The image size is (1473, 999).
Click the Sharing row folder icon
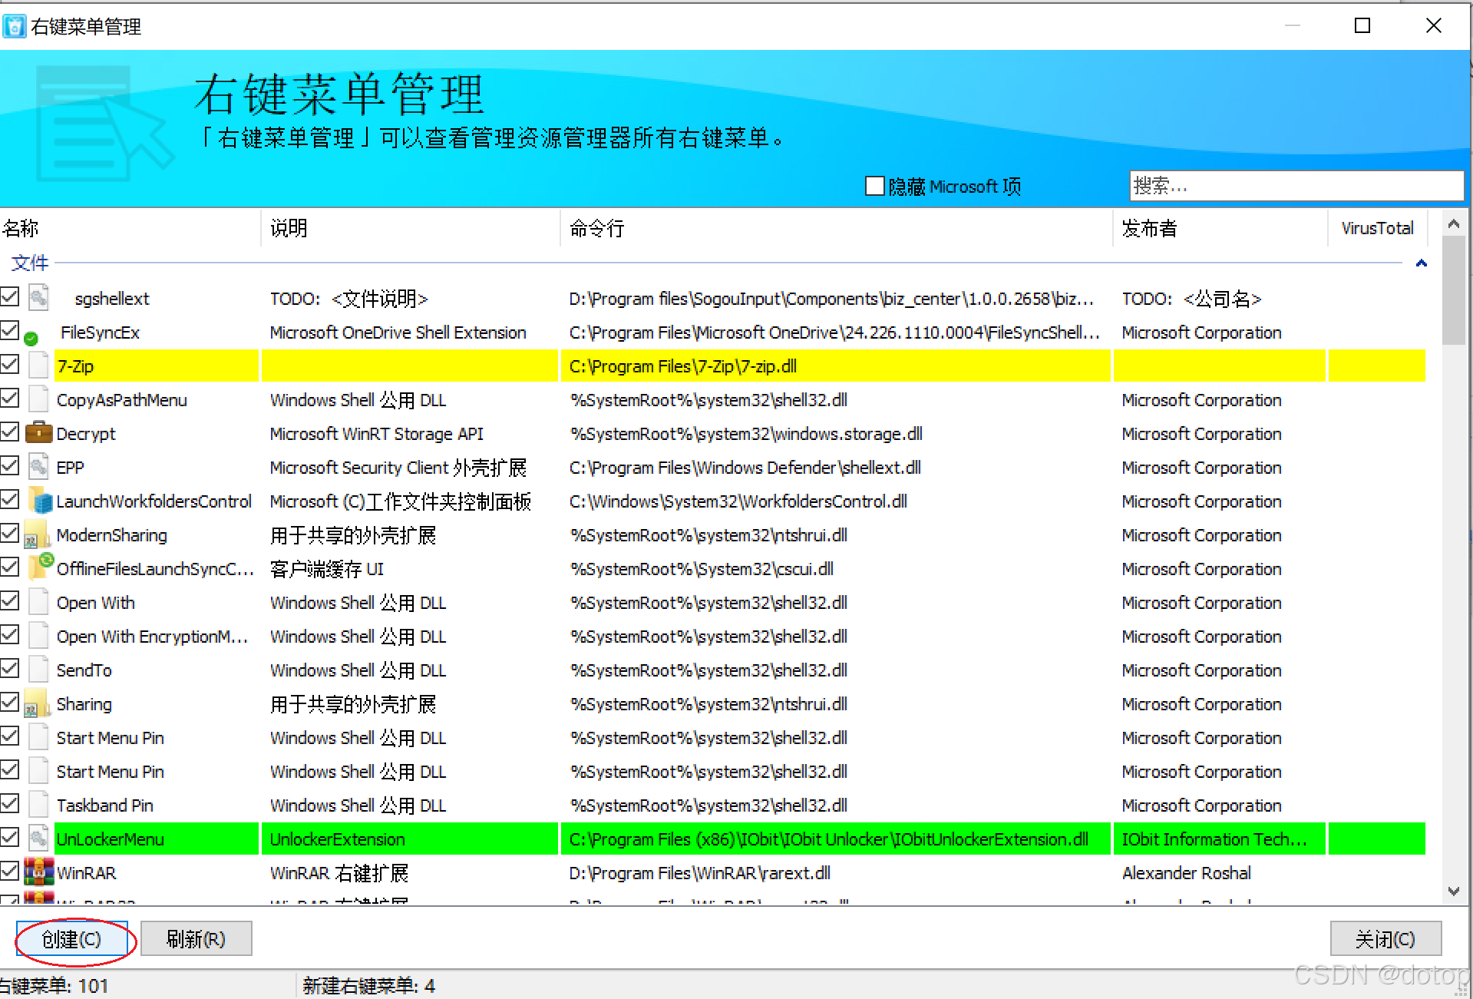(x=38, y=703)
